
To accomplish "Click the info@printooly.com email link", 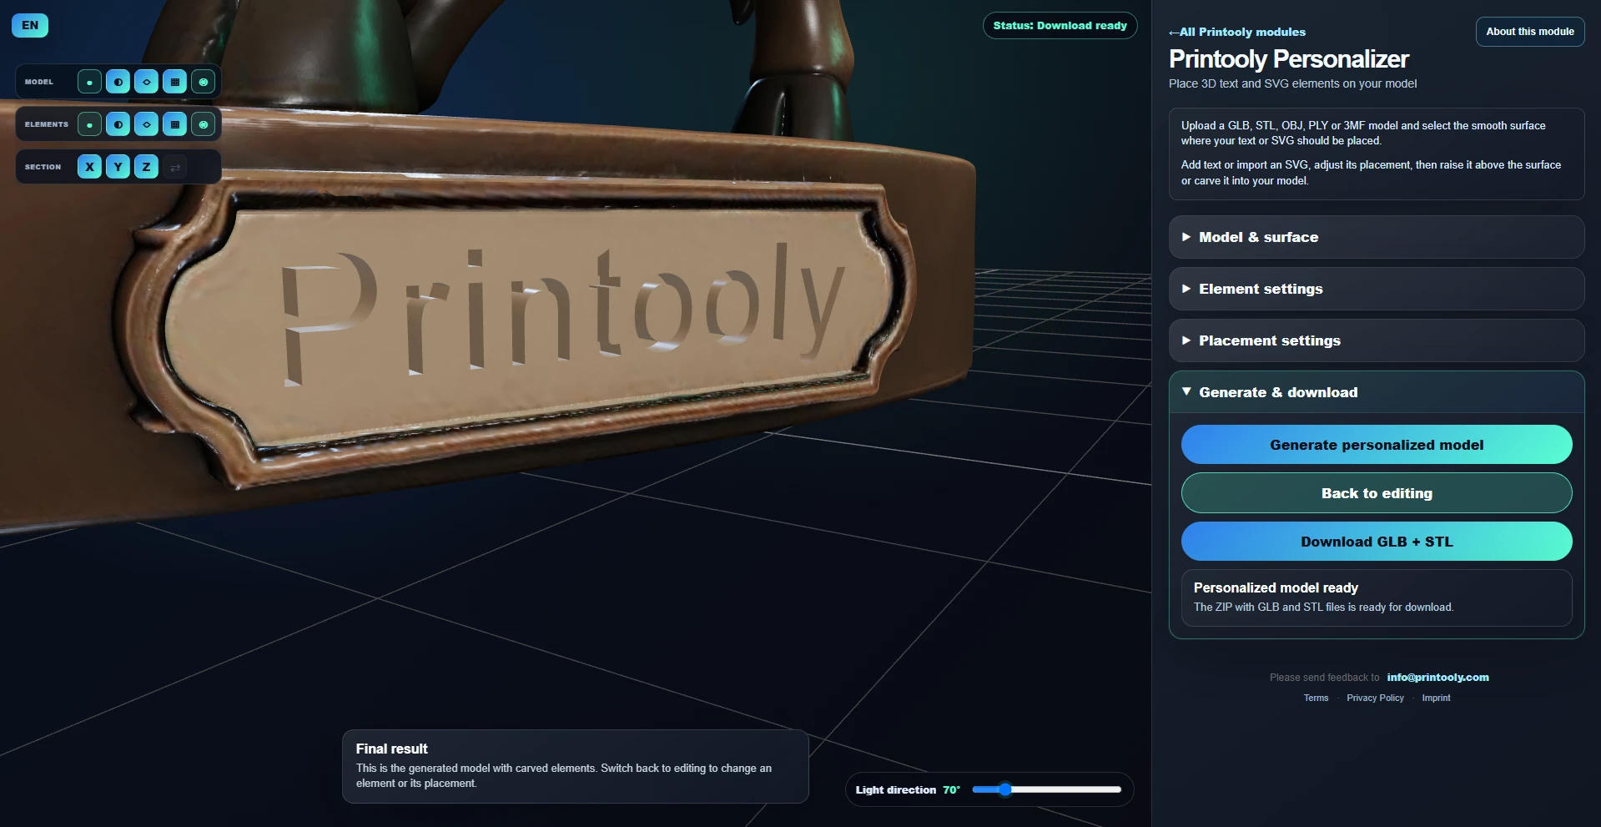I will pos(1437,678).
